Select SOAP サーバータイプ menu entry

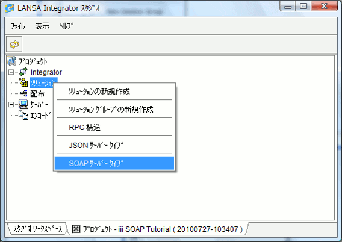pyautogui.click(x=114, y=163)
